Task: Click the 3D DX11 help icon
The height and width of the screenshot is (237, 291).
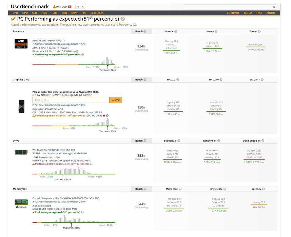Action: (x=262, y=80)
